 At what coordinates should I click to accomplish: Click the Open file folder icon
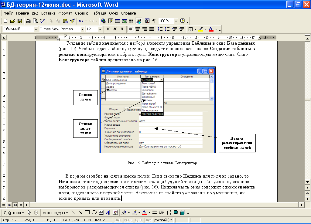12,21
